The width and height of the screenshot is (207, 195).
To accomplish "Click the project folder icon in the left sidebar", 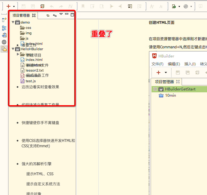I will pos(4,49).
